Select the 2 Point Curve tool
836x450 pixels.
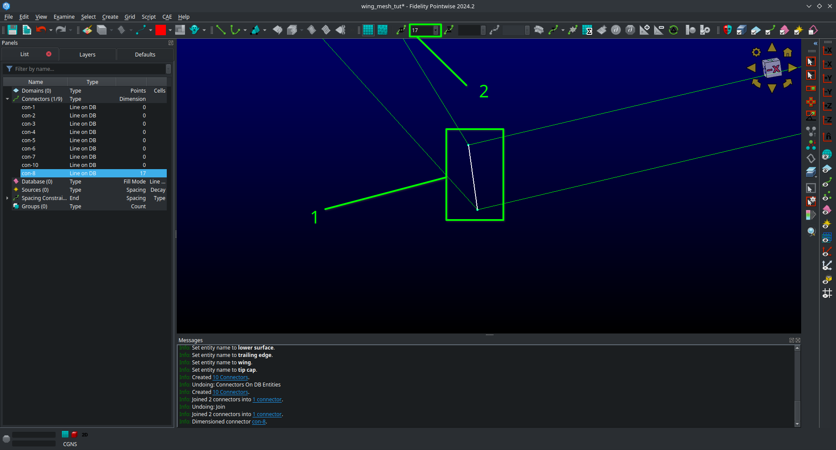point(221,30)
